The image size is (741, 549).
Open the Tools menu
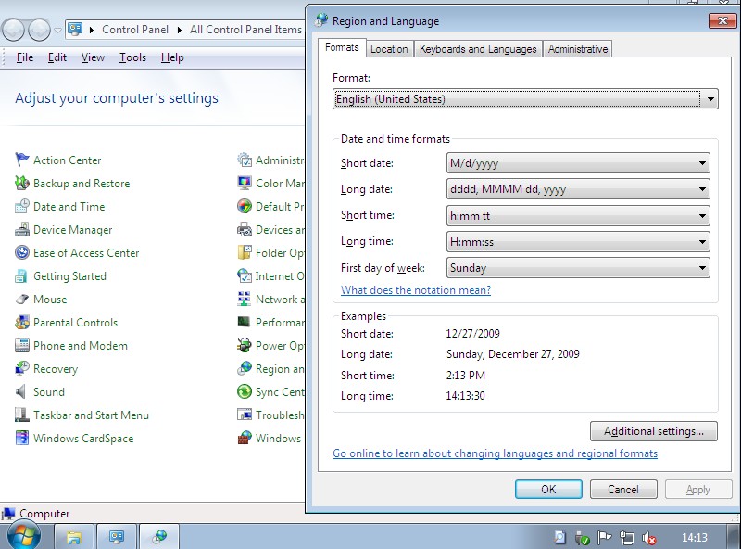click(x=132, y=57)
